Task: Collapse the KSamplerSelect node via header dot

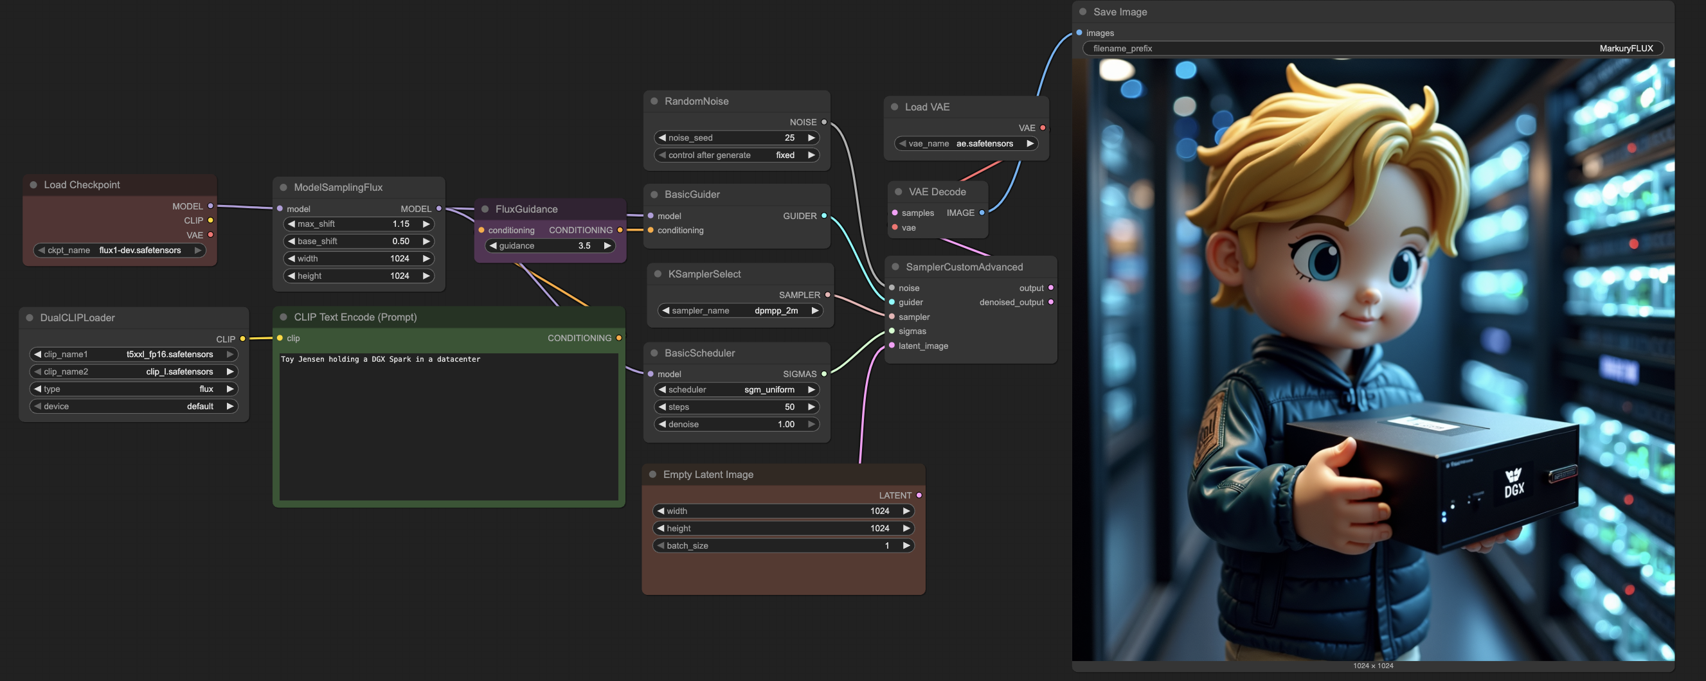Action: [x=656, y=273]
